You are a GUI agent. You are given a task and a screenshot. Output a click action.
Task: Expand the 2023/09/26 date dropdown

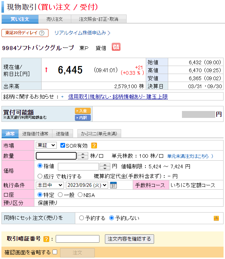pos(87,185)
